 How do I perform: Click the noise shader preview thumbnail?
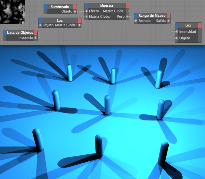13,12
